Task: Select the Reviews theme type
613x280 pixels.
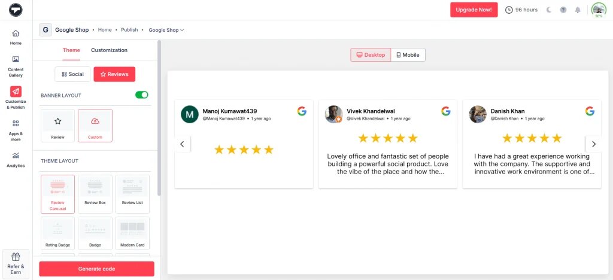Action: click(114, 74)
